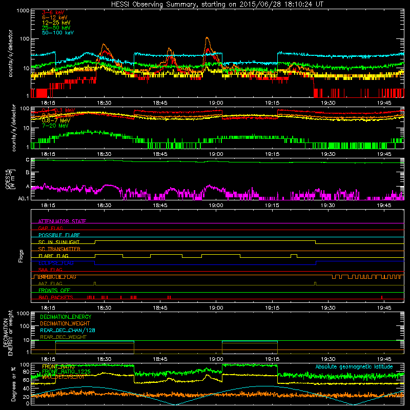Click the 19:45 tick label under GOES panel
Viewport: 410px width, 410px height.
[384, 206]
